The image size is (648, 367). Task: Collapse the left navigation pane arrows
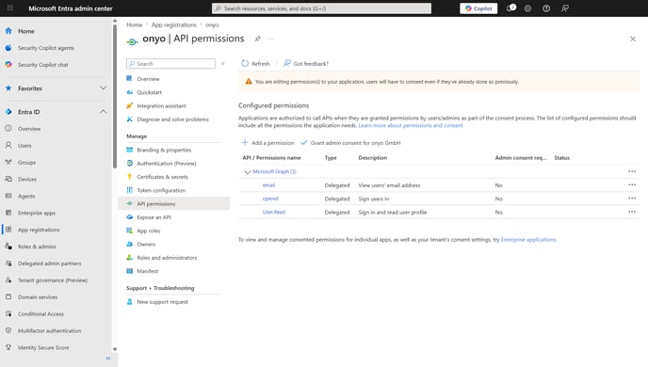[x=108, y=359]
